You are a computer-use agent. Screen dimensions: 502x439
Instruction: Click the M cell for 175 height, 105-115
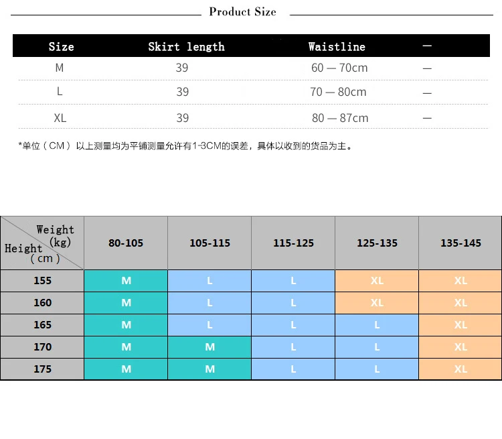pyautogui.click(x=210, y=369)
